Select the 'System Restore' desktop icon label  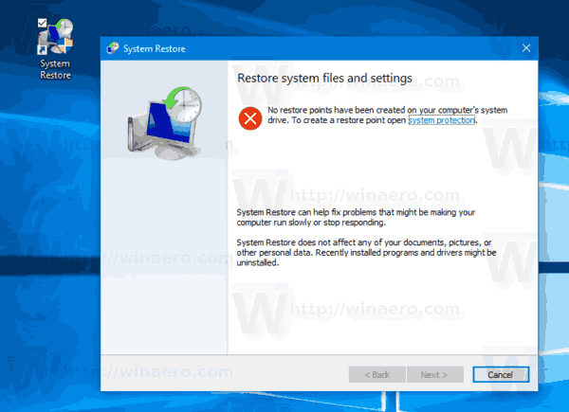tap(56, 69)
